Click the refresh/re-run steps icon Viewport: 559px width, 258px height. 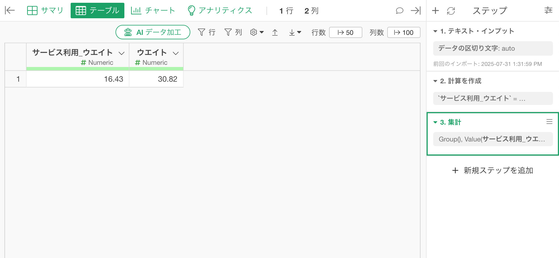(451, 11)
